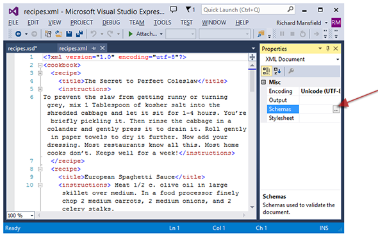This screenshot has height=238, width=378.
Task: Switch to the recipes.xsd tab
Action: pos(22,49)
